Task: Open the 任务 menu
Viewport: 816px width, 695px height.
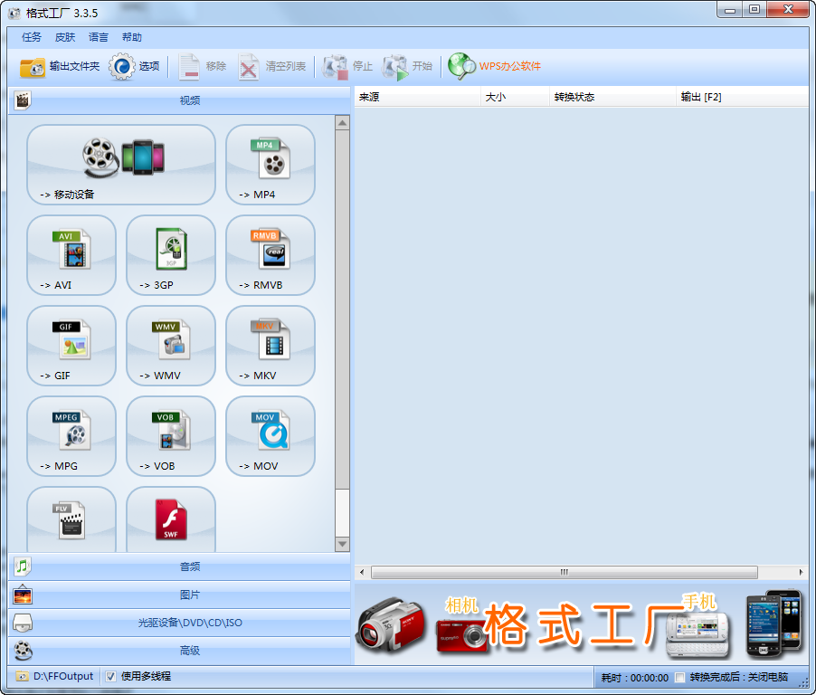Action: tap(32, 37)
